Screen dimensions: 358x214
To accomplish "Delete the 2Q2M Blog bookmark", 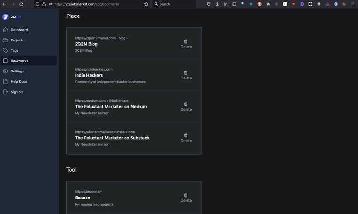I will [186, 44].
